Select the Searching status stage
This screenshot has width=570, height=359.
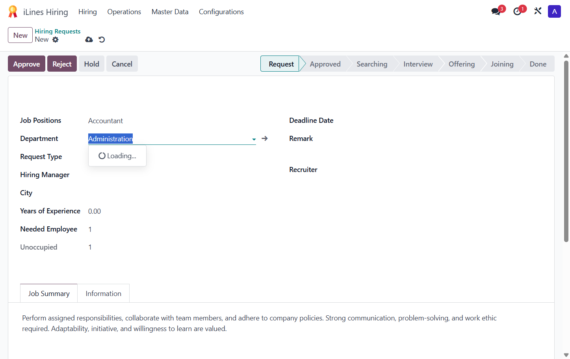[x=372, y=64]
